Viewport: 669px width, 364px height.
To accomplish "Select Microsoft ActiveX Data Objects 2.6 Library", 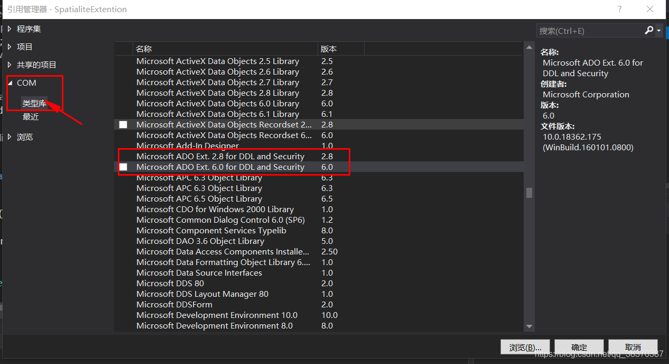I will point(319,72).
